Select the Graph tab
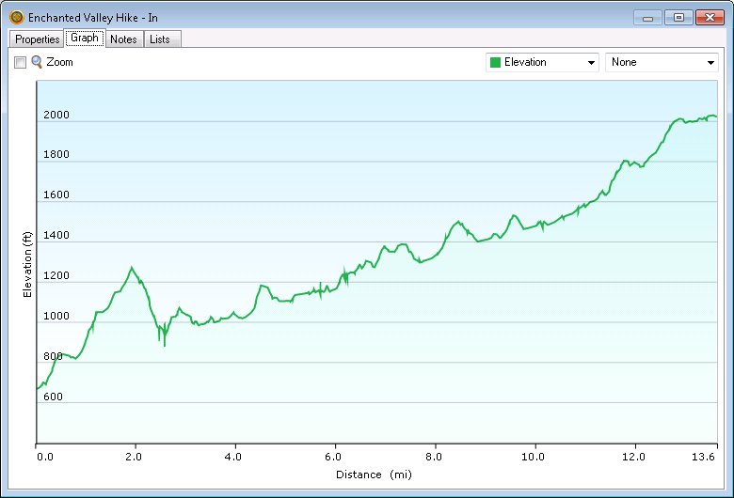 click(x=85, y=38)
